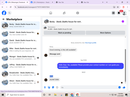Viewport: 130px width, 97px height.
Task: Open Becky conversation in the list
Action: (20, 25)
